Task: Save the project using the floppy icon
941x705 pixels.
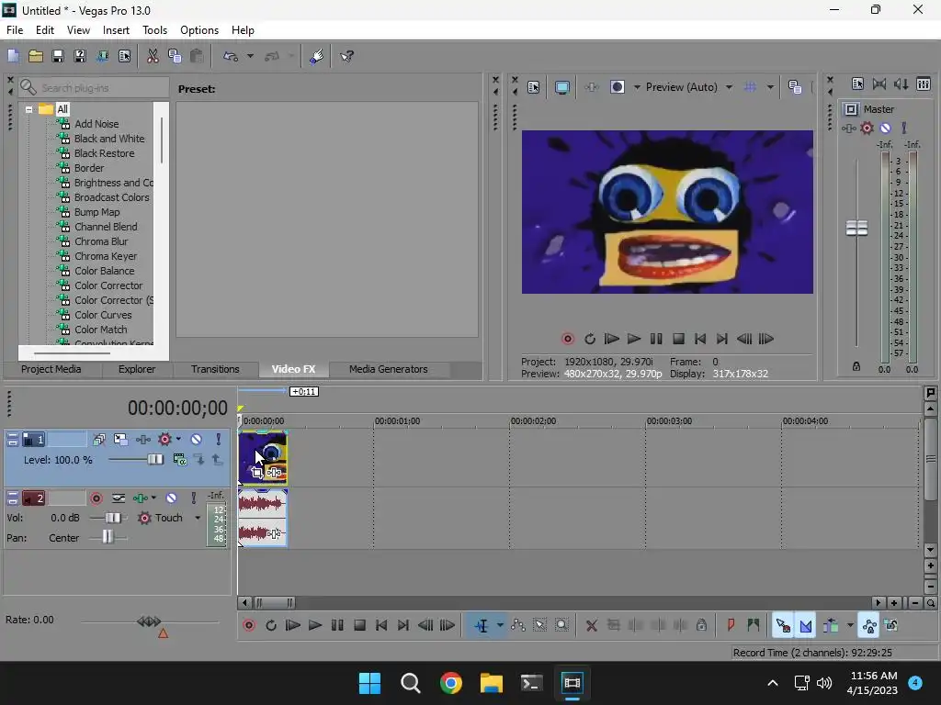Action: (x=58, y=56)
